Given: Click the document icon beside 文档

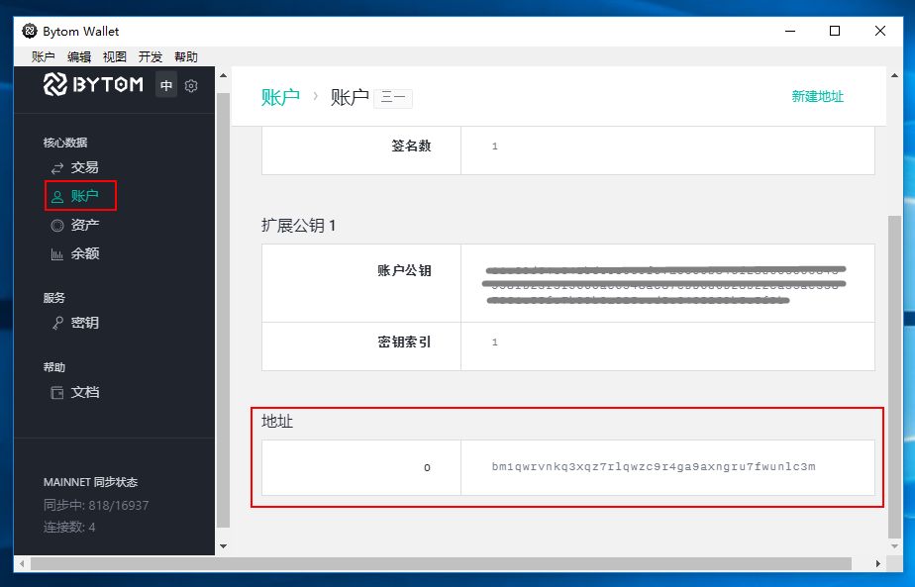Looking at the screenshot, I should coord(57,393).
